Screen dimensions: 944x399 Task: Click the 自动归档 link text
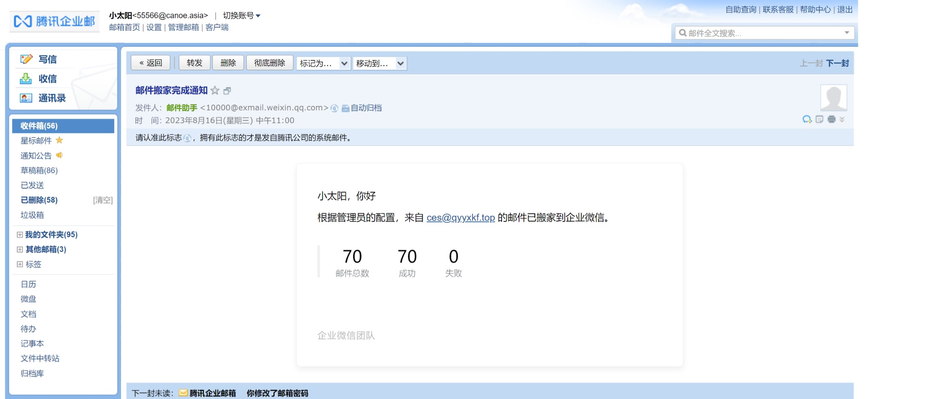366,108
